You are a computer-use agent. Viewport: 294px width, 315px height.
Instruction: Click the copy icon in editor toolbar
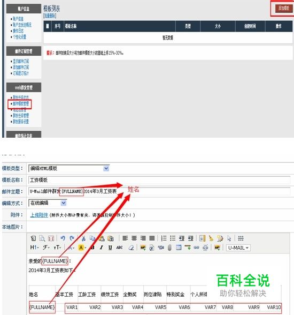pyautogui.click(x=92, y=238)
